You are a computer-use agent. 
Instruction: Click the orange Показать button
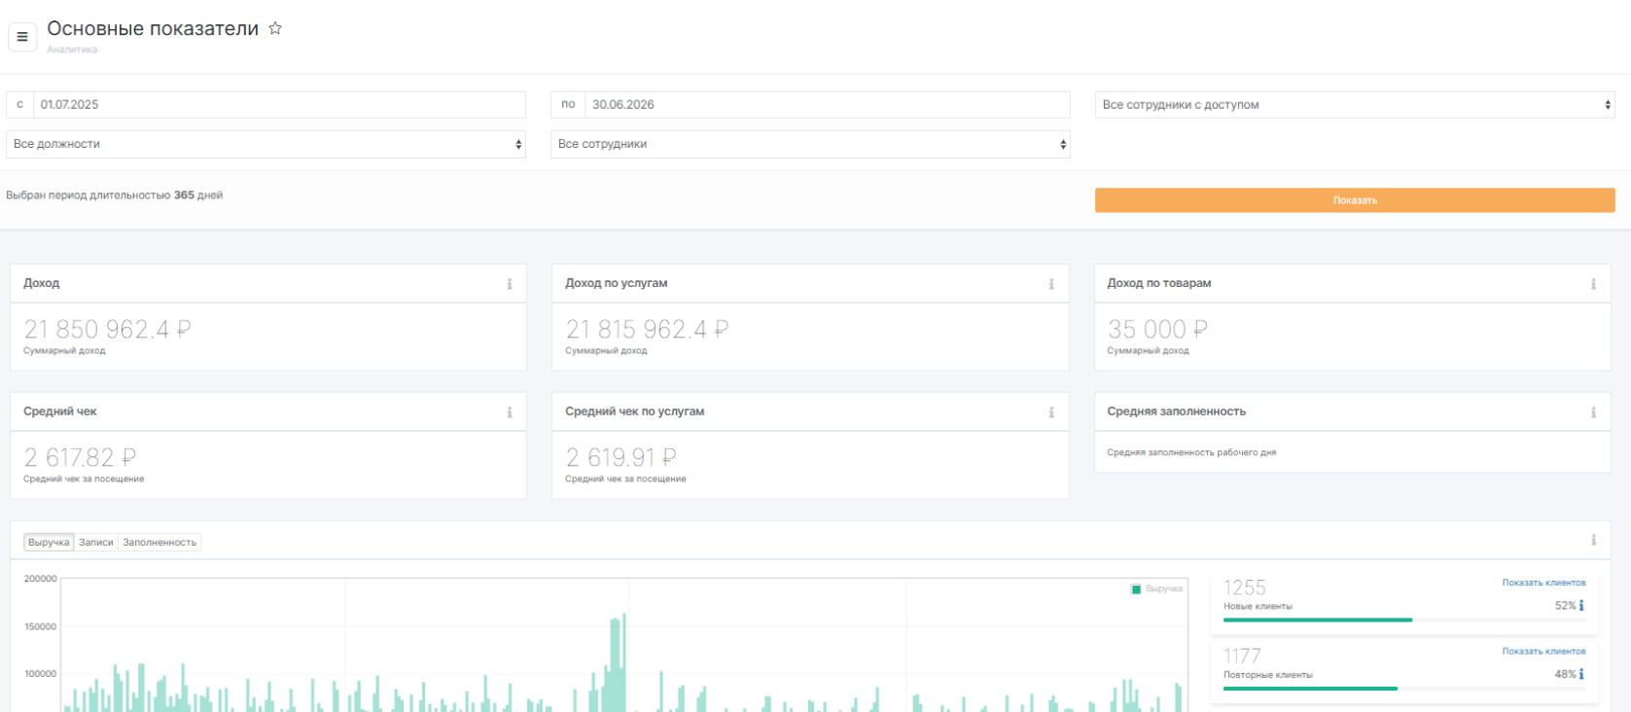point(1355,200)
